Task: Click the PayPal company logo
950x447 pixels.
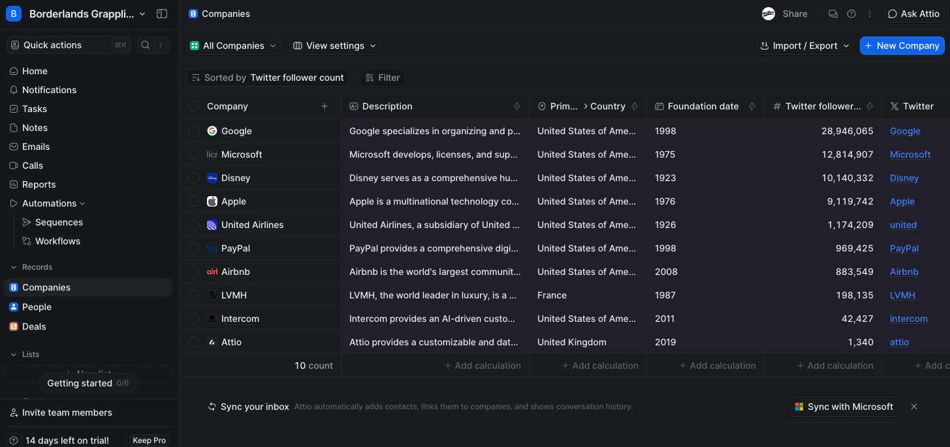Action: pyautogui.click(x=212, y=248)
